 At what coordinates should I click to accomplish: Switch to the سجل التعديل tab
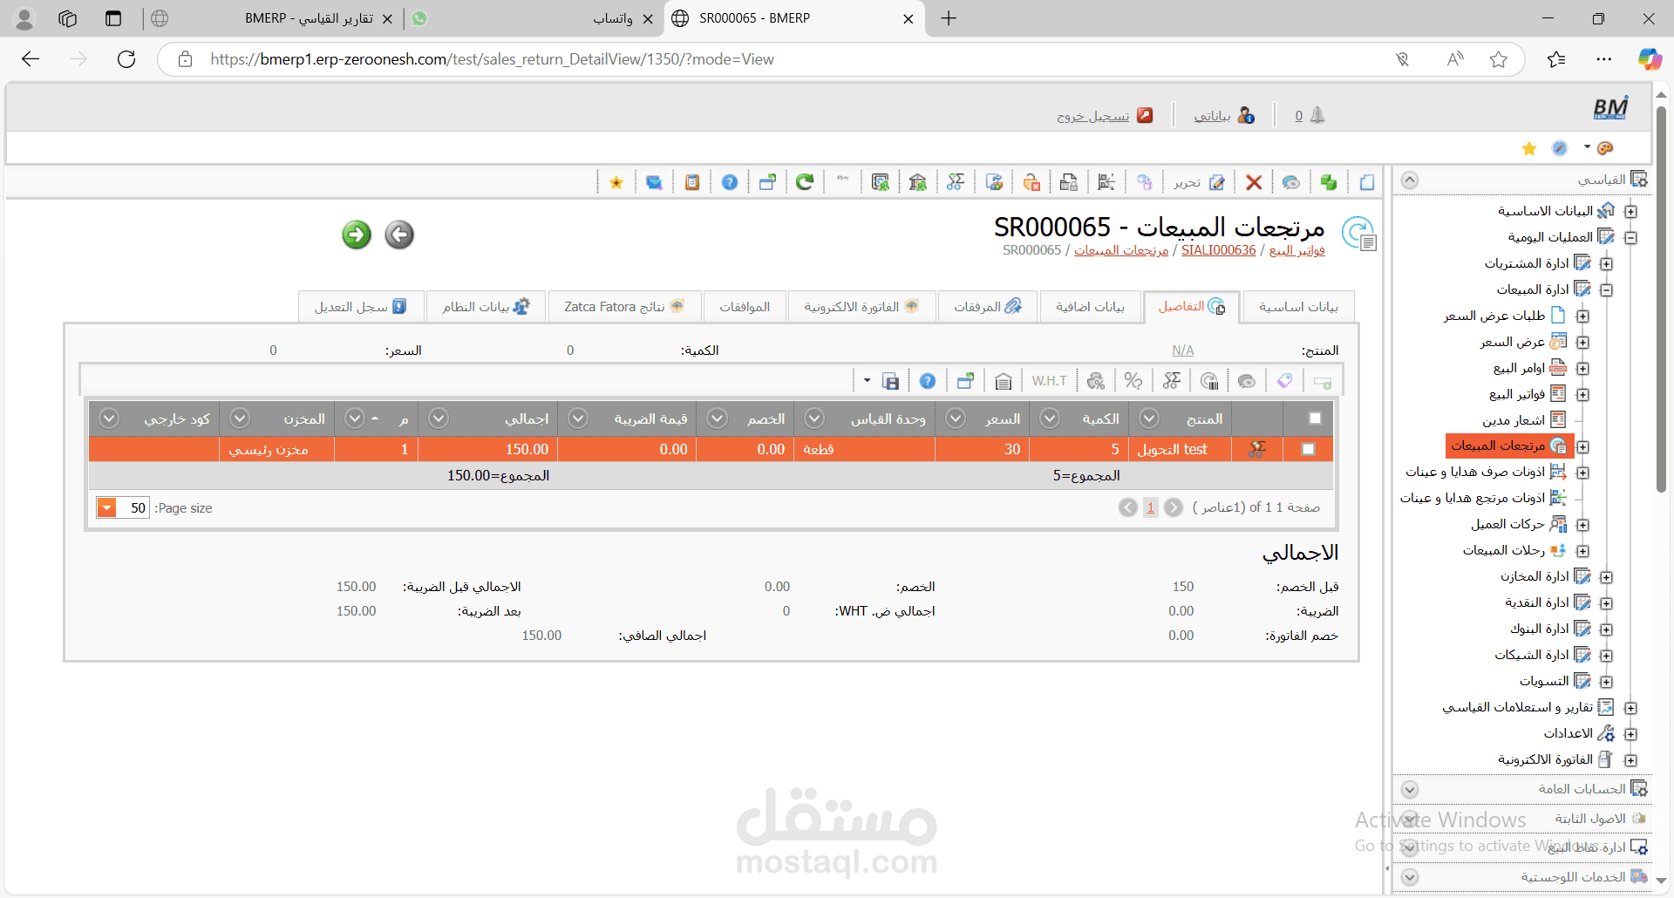pos(360,307)
